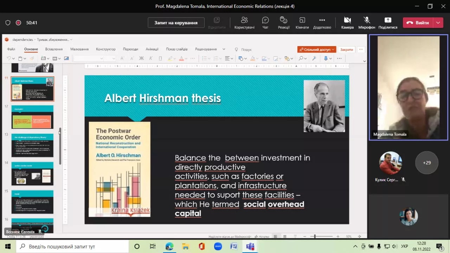Open the Спільний доступ dropdown
Viewport: 450px width, 253px height.
pos(316,50)
